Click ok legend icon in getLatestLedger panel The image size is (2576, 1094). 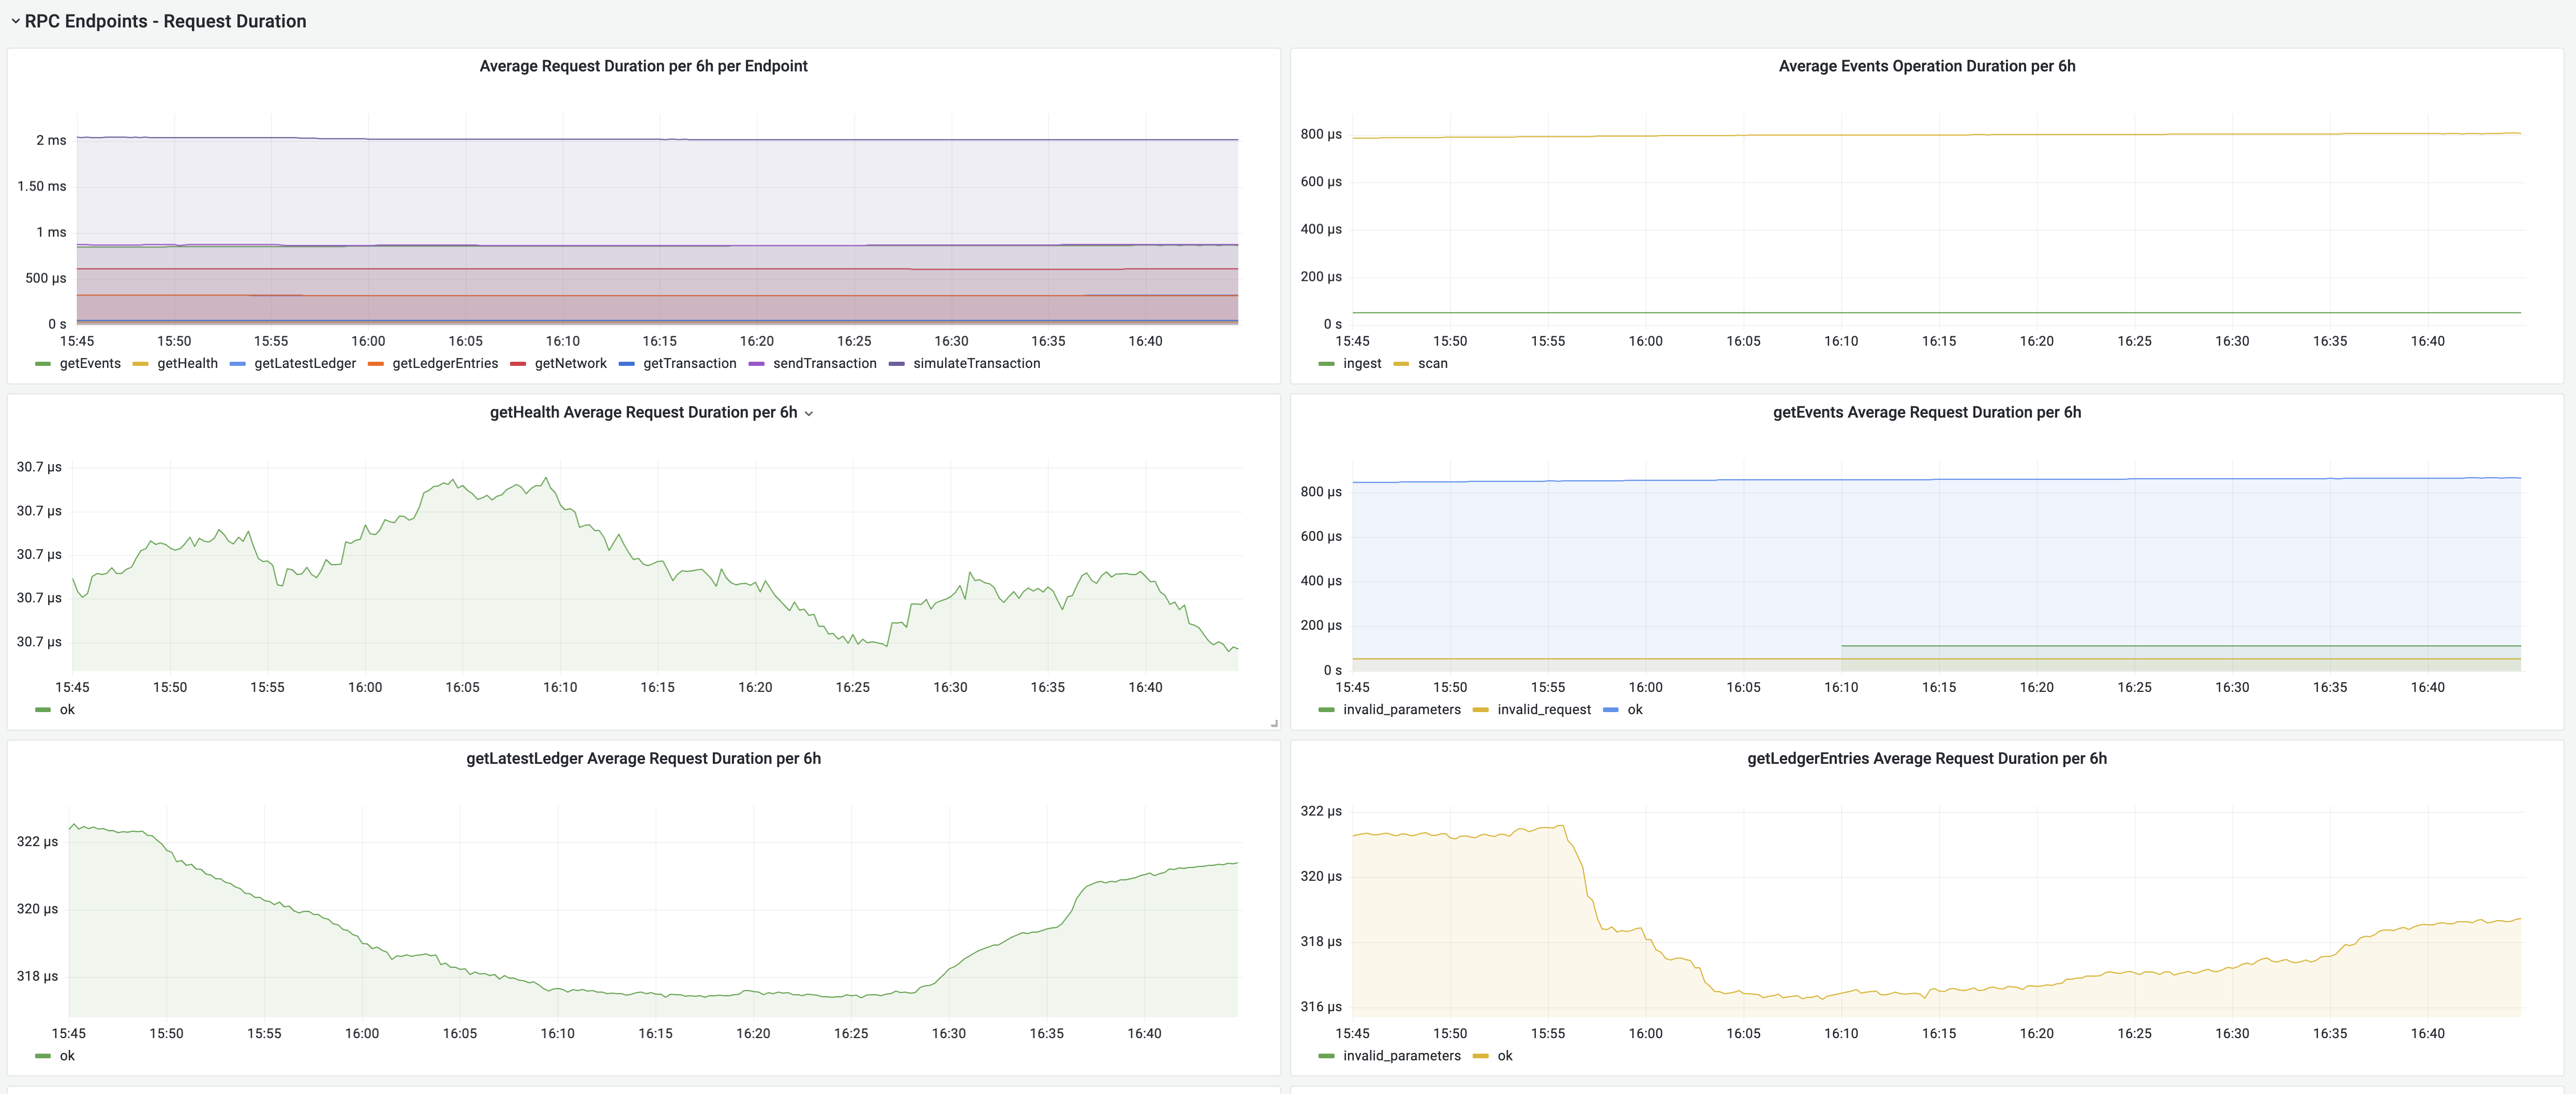[x=43, y=1056]
